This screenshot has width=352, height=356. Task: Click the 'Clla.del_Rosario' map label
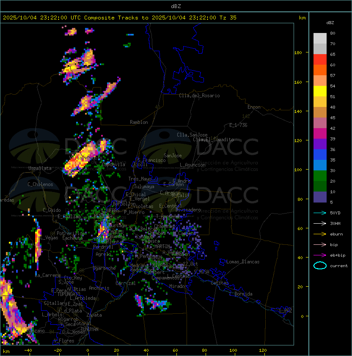199,96
